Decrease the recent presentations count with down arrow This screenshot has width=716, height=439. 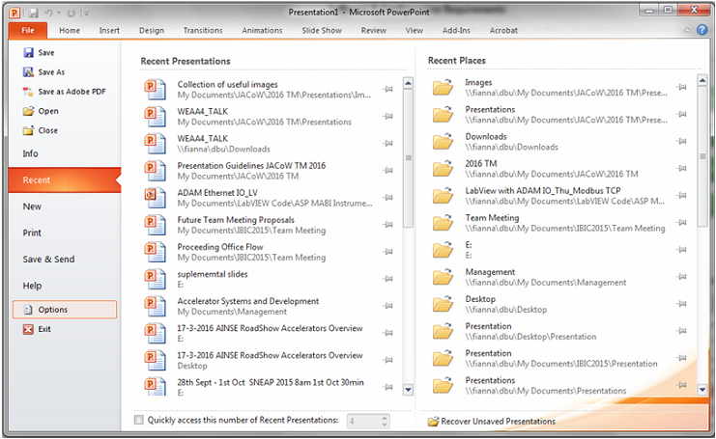coord(385,425)
